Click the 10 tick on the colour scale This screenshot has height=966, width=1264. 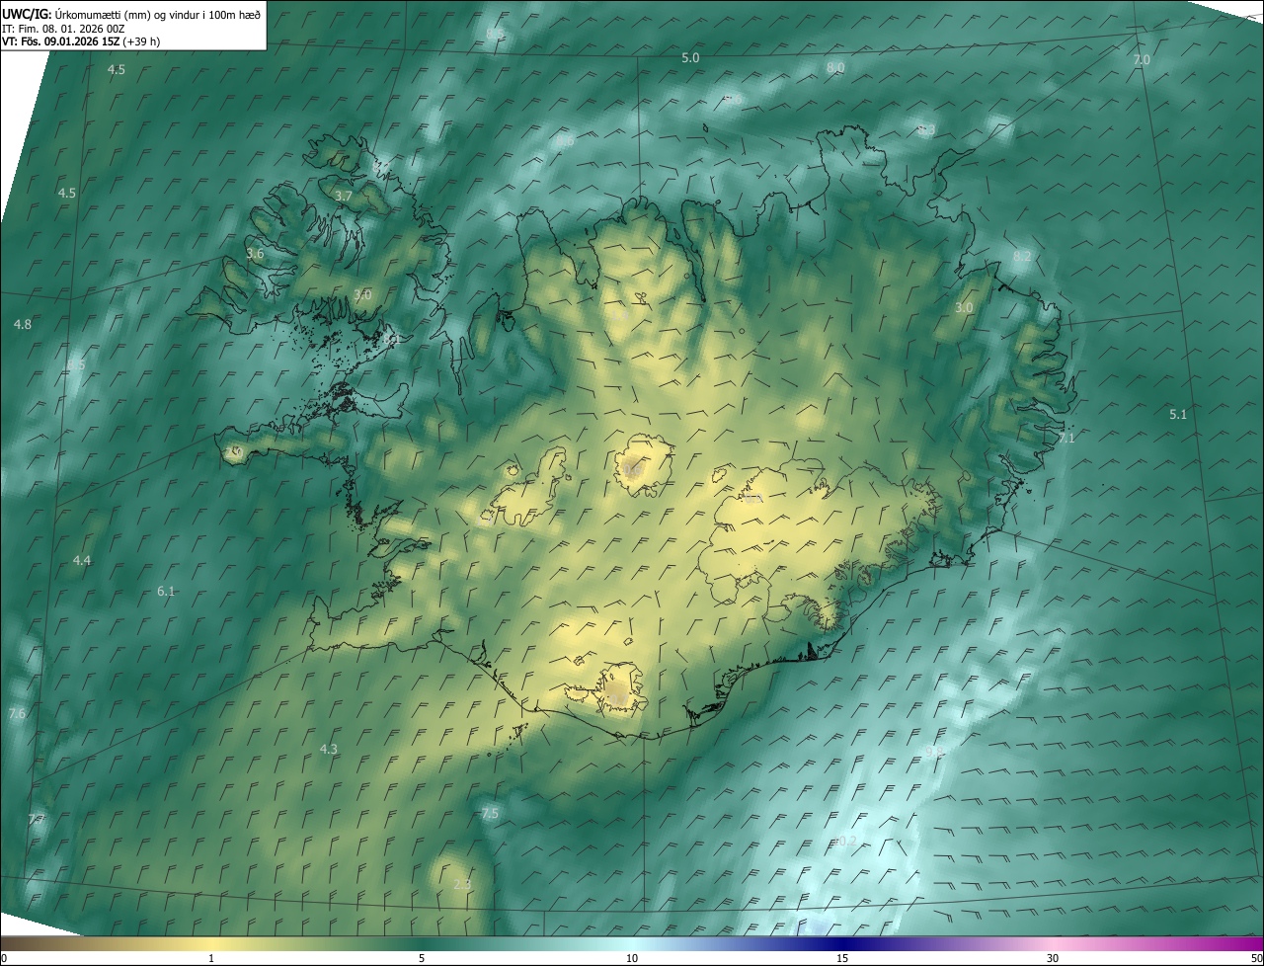coord(632,958)
